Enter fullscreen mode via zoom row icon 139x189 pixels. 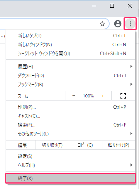pyautogui.click(x=123, y=96)
